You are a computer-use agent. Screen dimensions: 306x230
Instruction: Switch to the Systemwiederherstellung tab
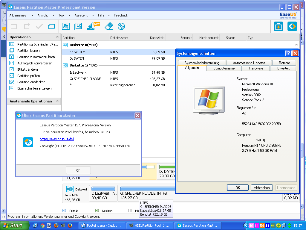point(202,63)
